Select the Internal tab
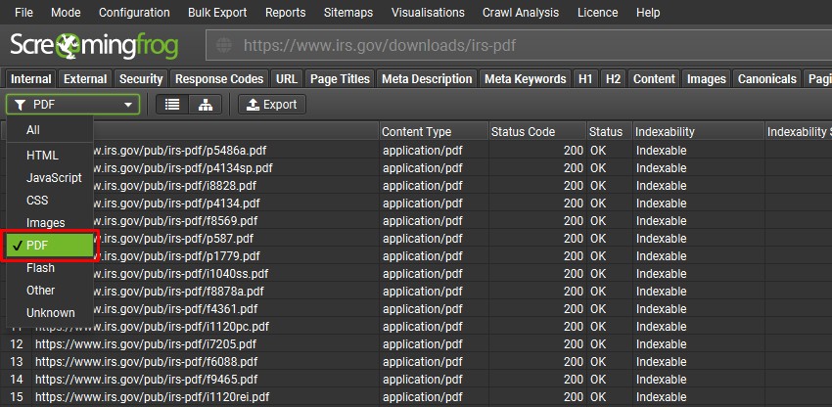The image size is (832, 407). [31, 79]
